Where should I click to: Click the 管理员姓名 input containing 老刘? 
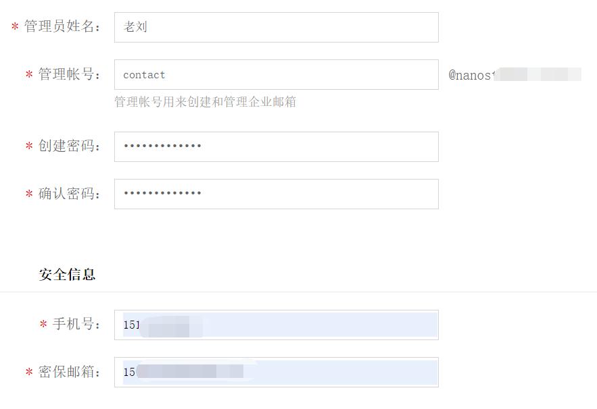[x=276, y=27]
